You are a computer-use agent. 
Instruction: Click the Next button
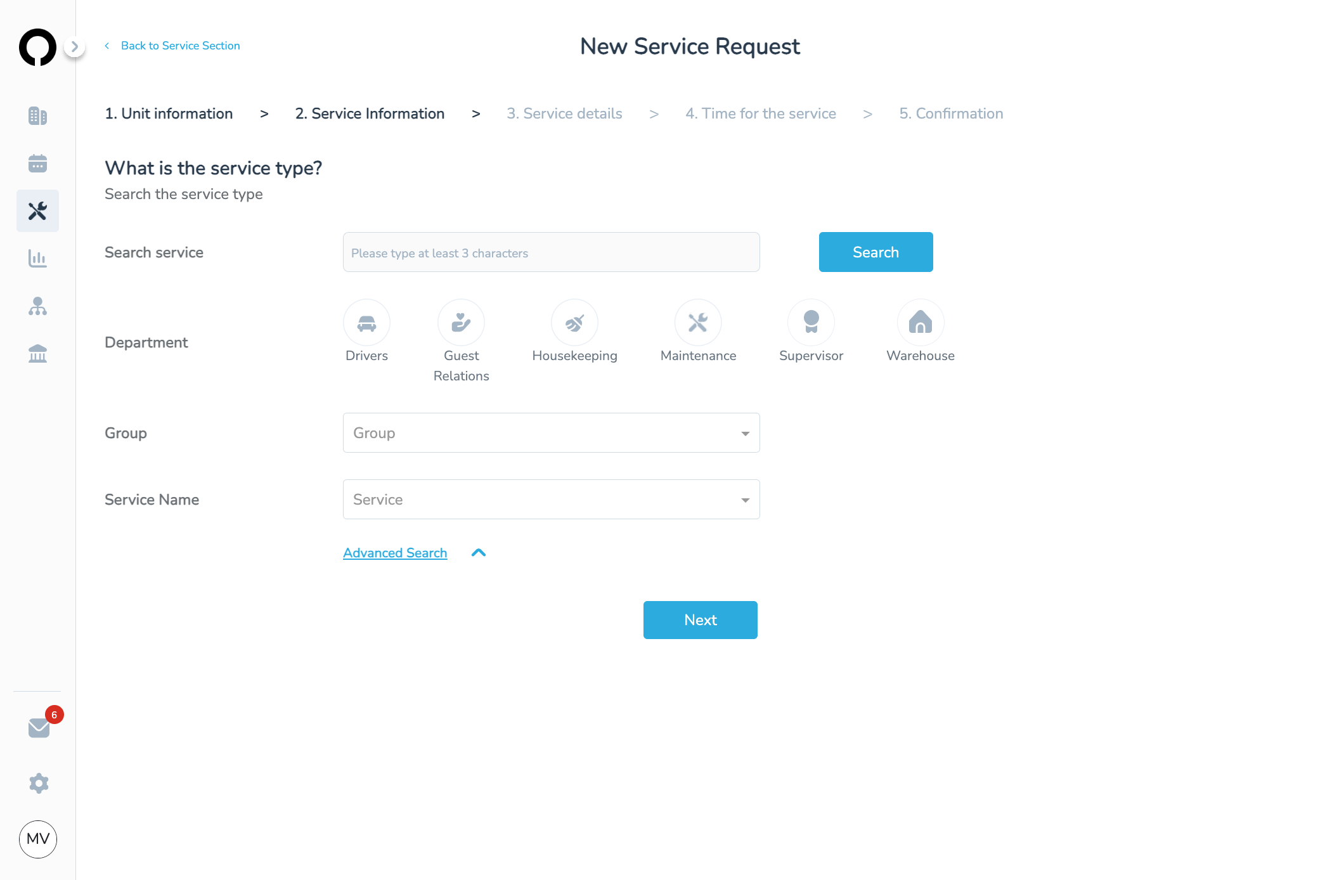[x=700, y=620]
